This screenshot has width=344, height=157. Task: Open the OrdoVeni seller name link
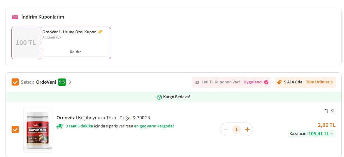click(x=46, y=82)
